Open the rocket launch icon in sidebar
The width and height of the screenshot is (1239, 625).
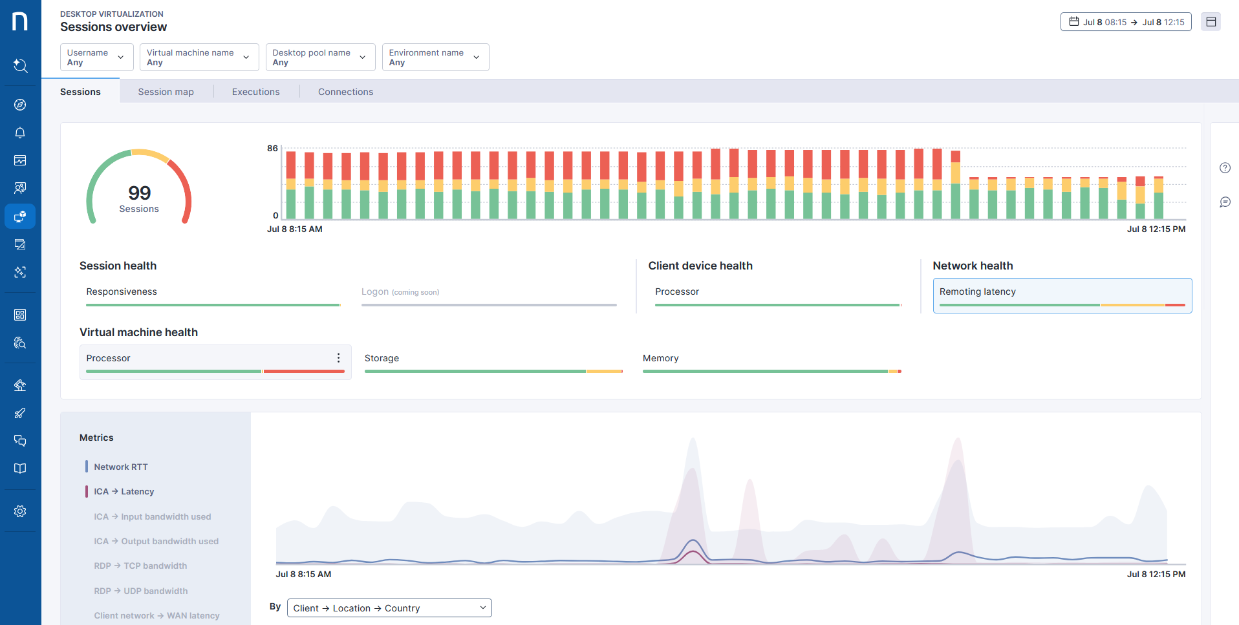point(20,414)
